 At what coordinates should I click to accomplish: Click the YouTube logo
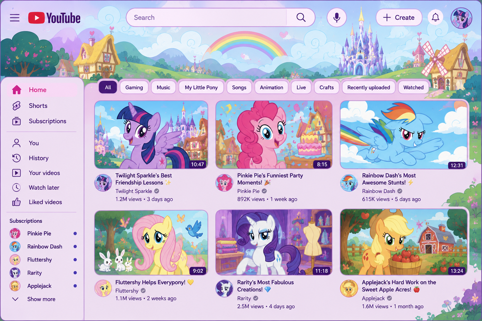pos(54,18)
